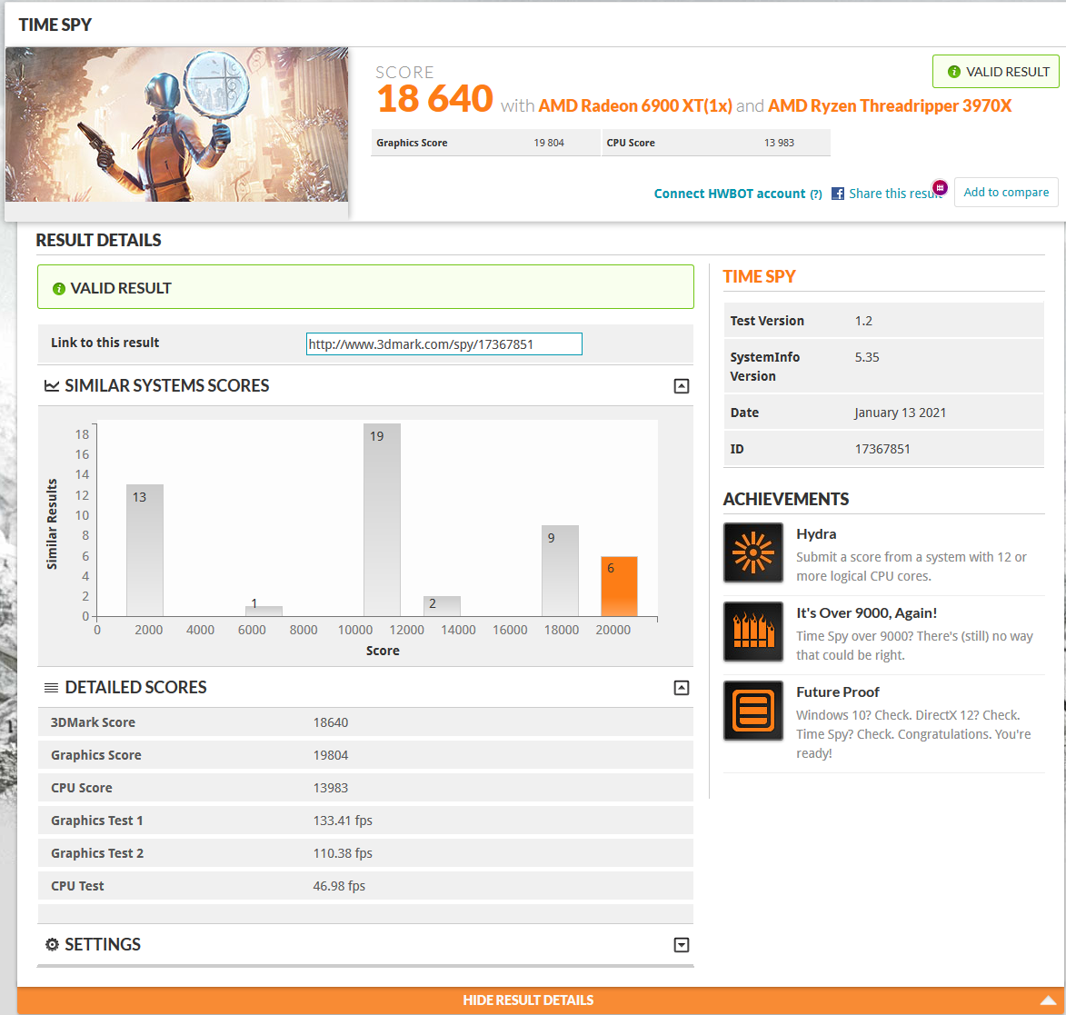Collapse the Detailed Scores section
The image size is (1066, 1015).
(682, 688)
